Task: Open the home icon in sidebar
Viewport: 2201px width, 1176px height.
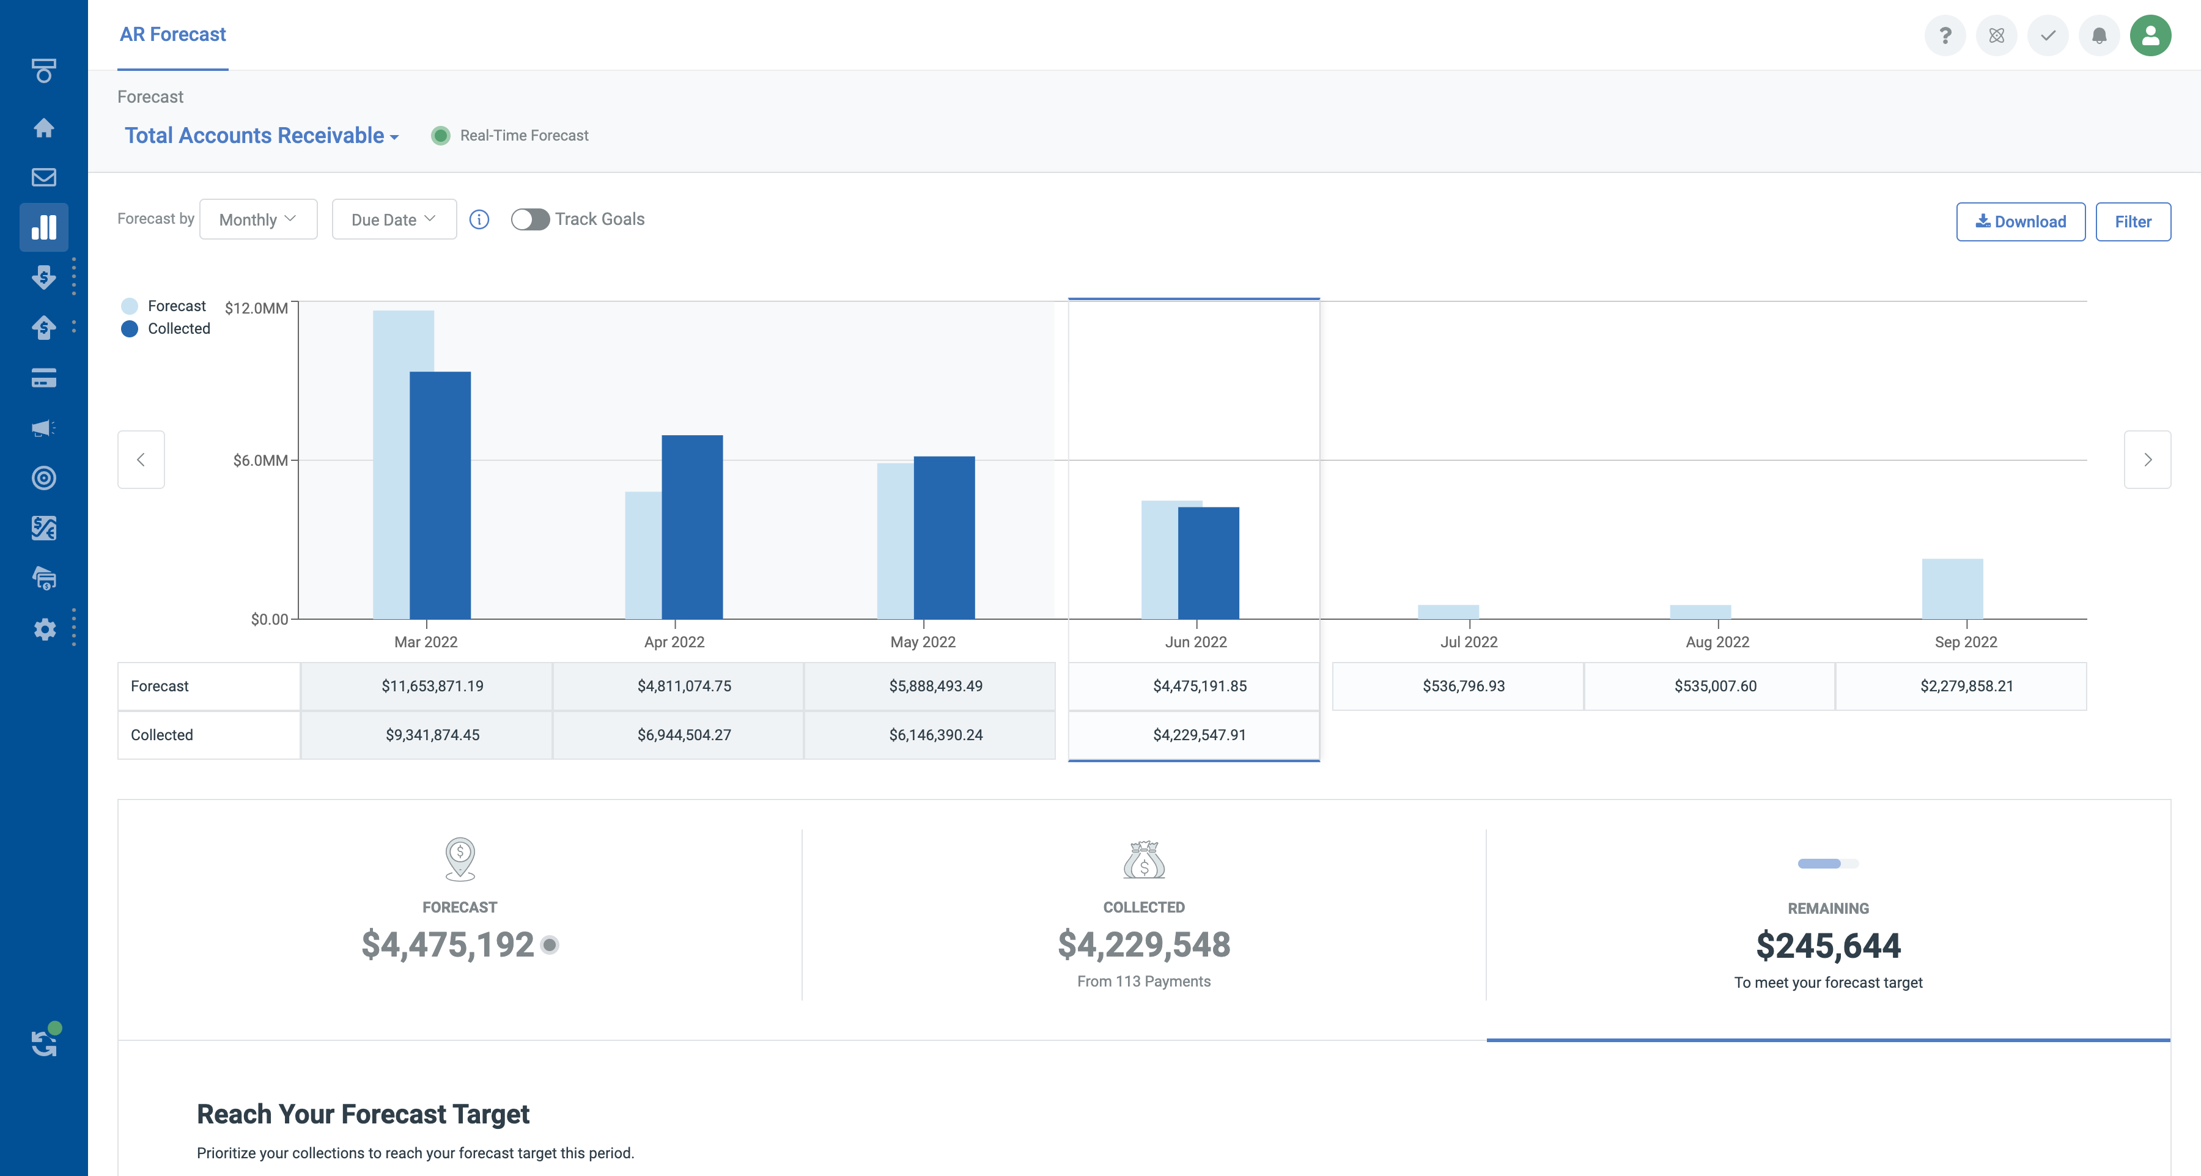Action: (43, 128)
